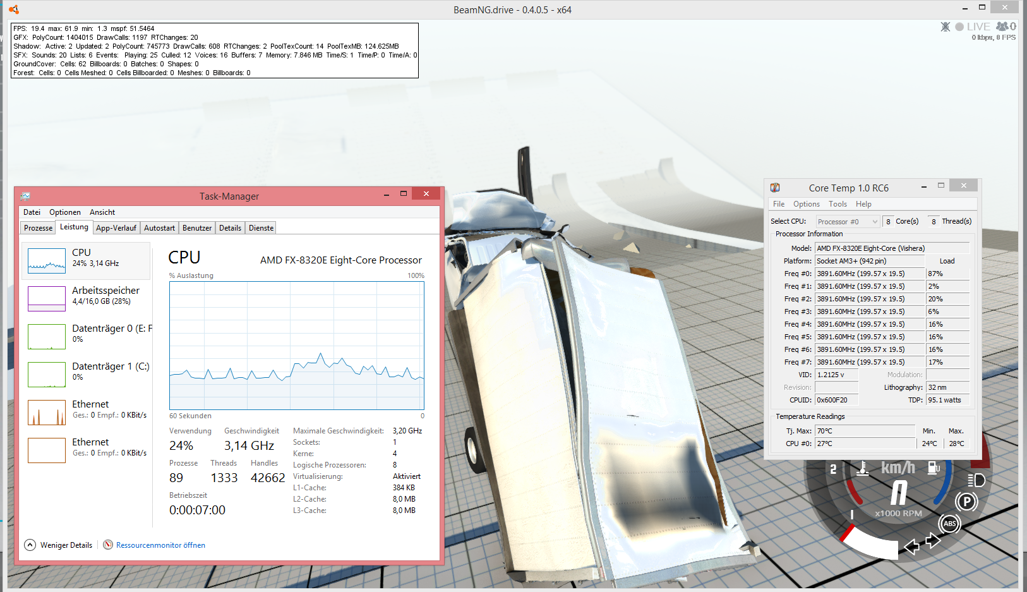Screen dimensions: 1027x592
Task: Click the fuel pump icon on gauge
Action: pyautogui.click(x=934, y=468)
